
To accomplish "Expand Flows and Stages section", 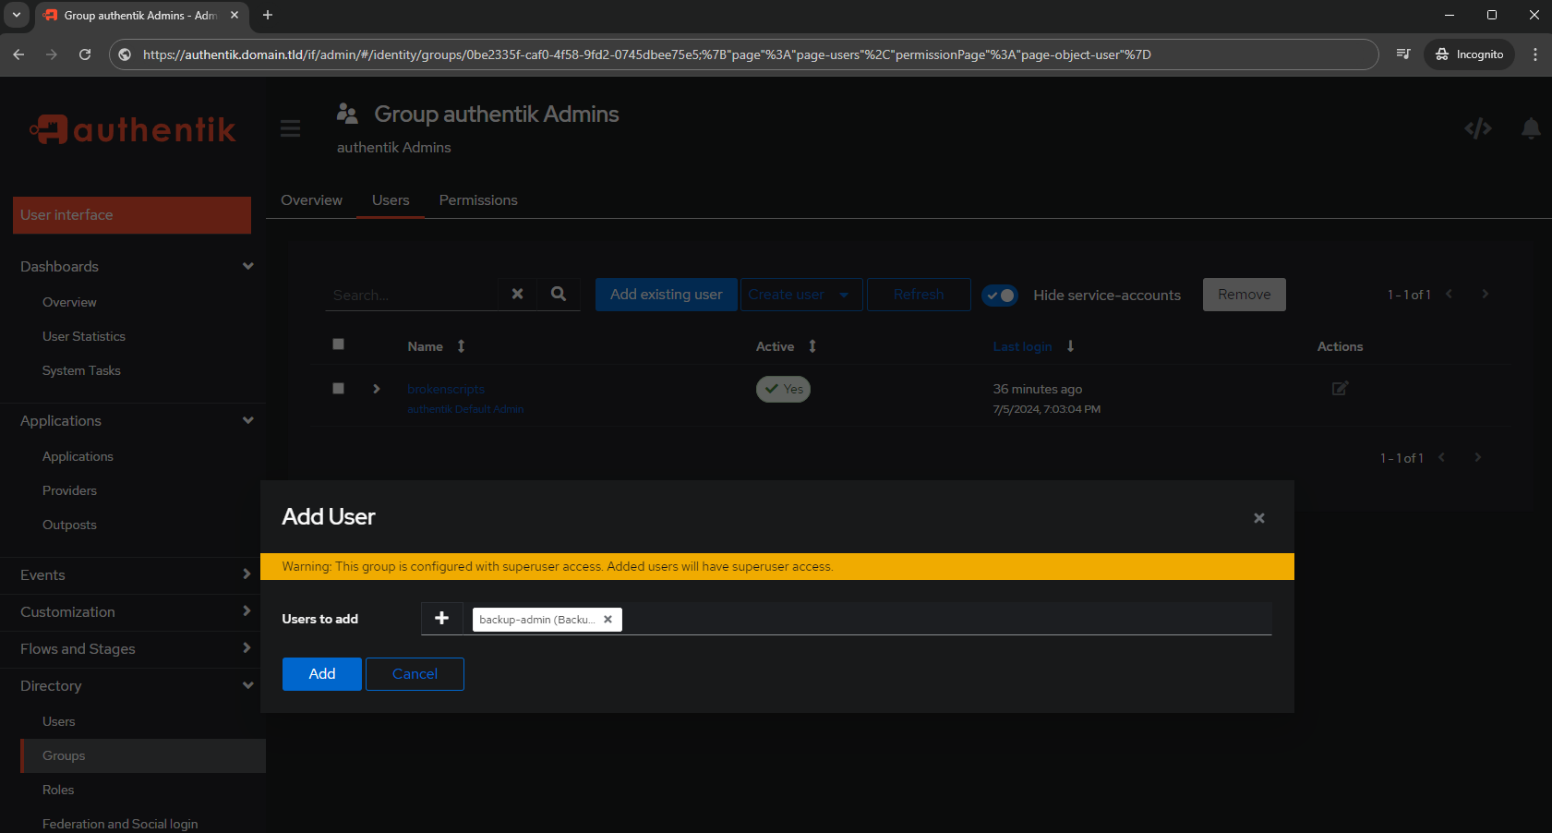I will click(x=247, y=648).
